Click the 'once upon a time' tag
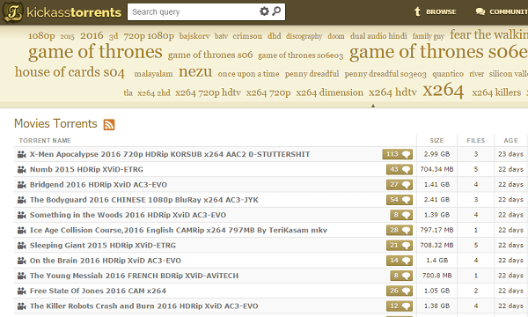The image size is (528, 317). point(248,74)
